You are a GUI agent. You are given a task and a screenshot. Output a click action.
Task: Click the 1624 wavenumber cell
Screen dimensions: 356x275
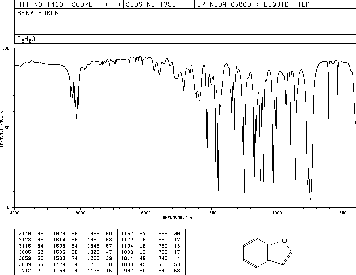click(x=59, y=233)
